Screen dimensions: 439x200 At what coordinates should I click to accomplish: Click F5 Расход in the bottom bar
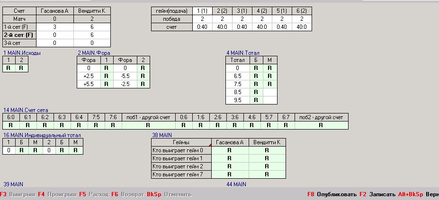coord(94,194)
